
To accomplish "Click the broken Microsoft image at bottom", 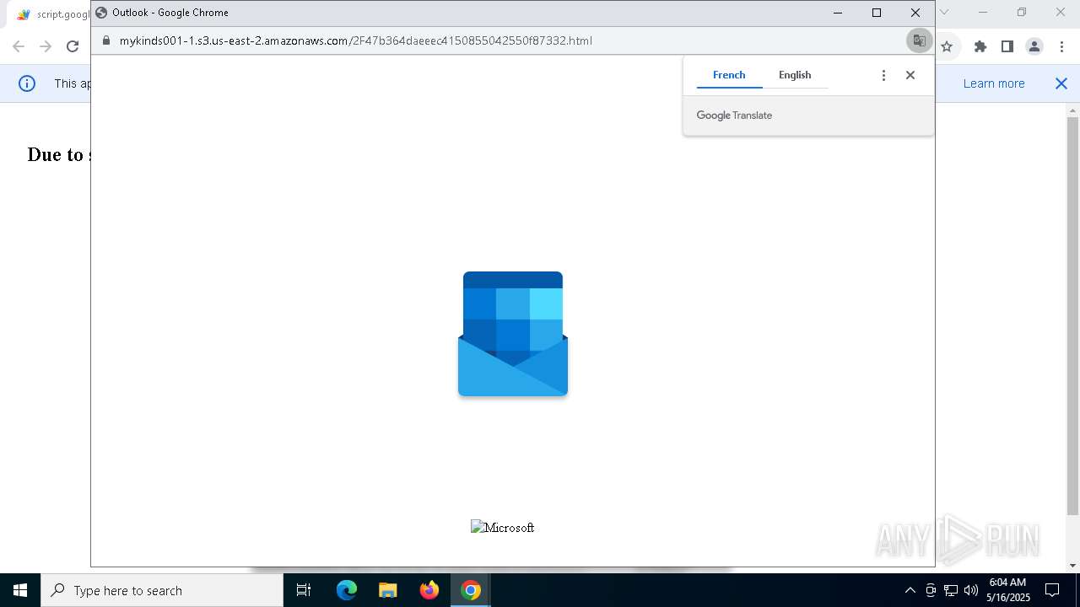I will coord(502,528).
